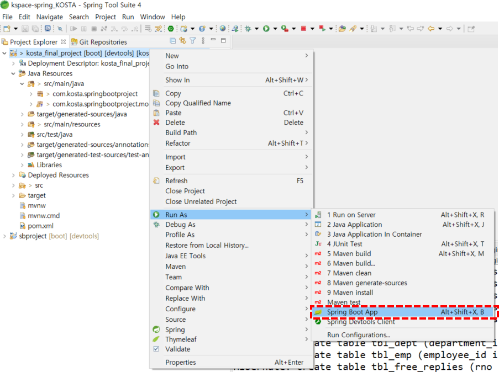Choose 4 JUnit Test option
The width and height of the screenshot is (499, 372).
pos(403,244)
